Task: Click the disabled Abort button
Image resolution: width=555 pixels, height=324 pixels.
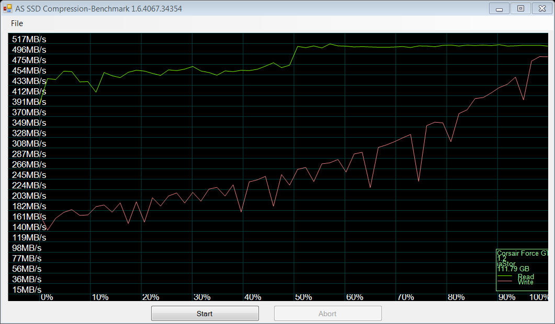Action: click(x=328, y=314)
